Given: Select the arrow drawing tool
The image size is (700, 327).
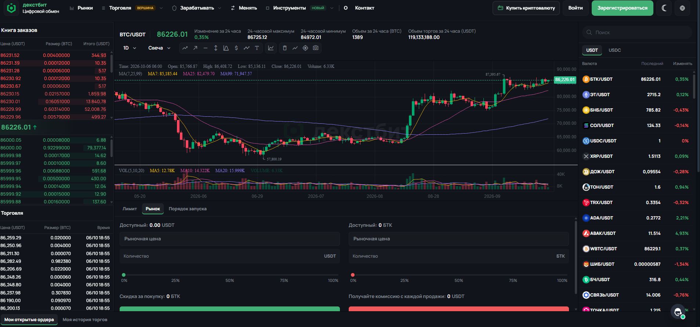Looking at the screenshot, I should [x=195, y=48].
